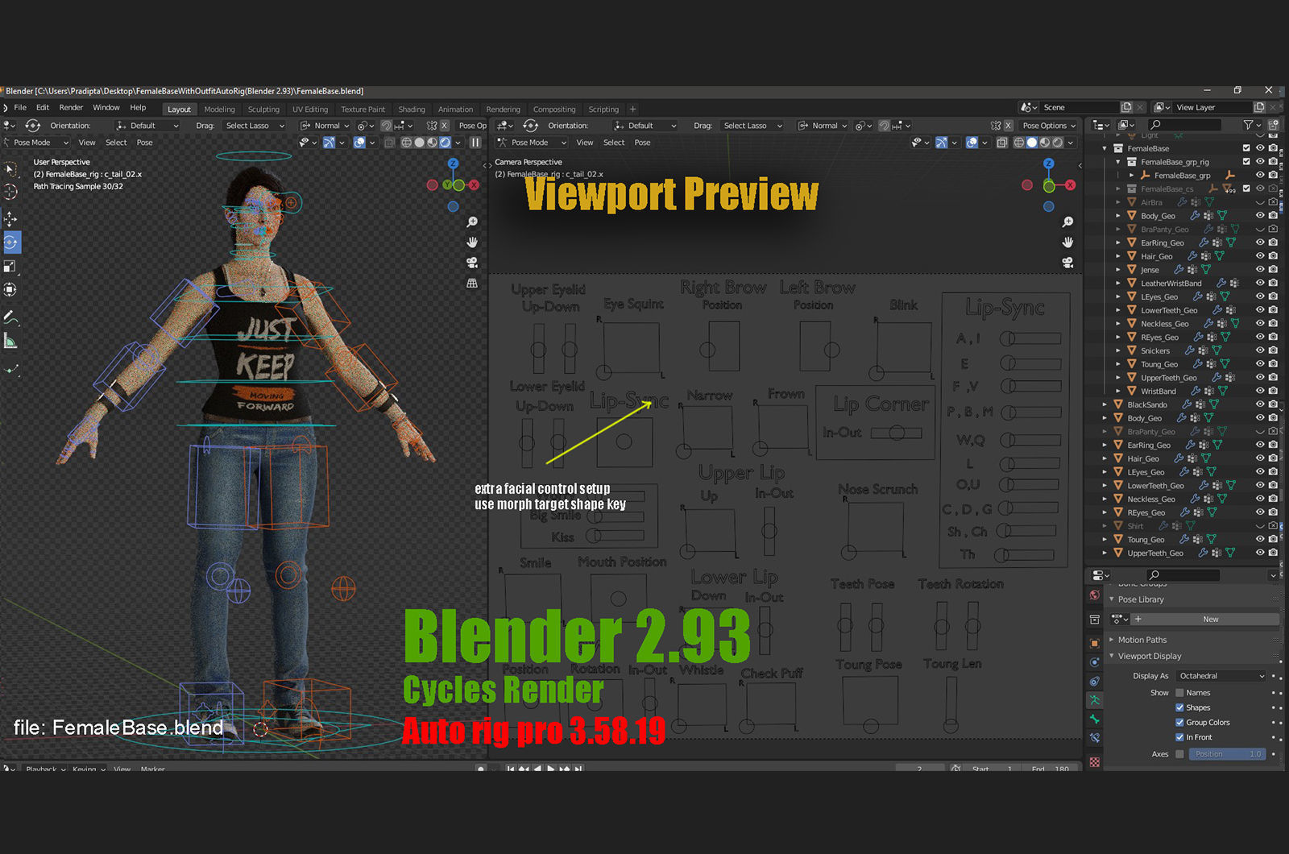Click the filter funnel icon in the Outliner

pyautogui.click(x=1250, y=124)
